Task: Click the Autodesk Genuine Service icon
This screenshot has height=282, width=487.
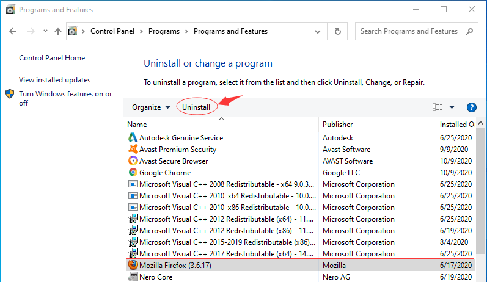Action: click(133, 137)
